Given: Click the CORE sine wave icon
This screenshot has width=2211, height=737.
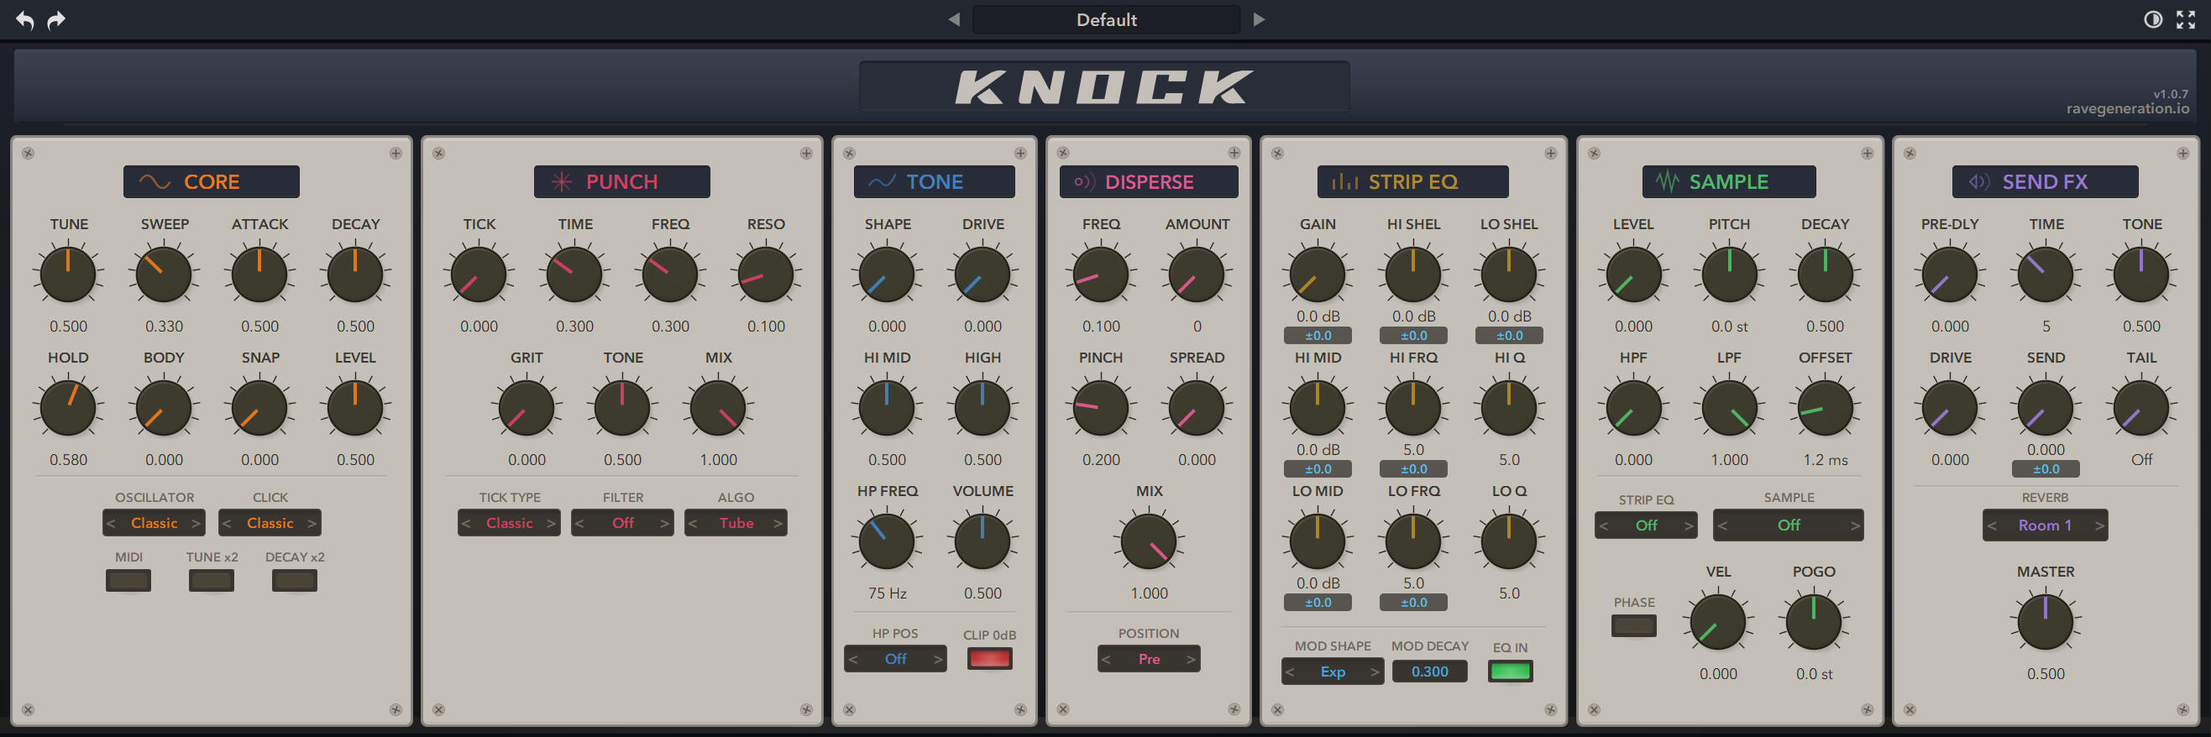Looking at the screenshot, I should point(155,182).
